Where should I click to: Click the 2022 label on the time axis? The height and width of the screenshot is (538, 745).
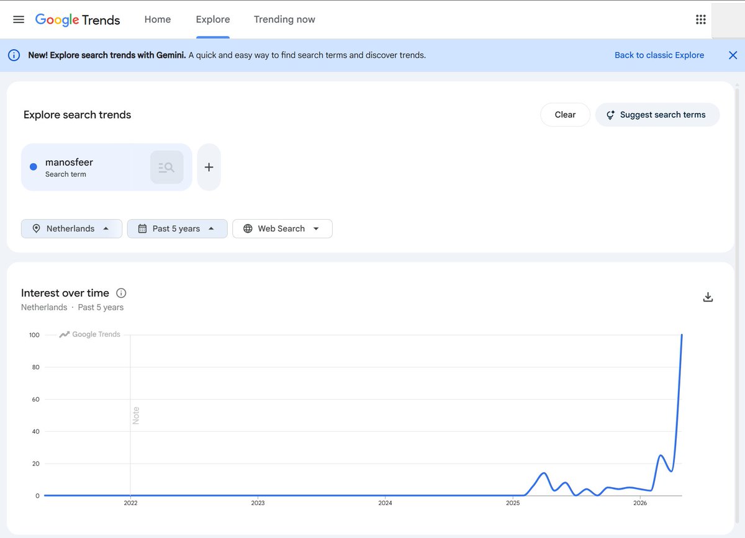[x=130, y=503]
